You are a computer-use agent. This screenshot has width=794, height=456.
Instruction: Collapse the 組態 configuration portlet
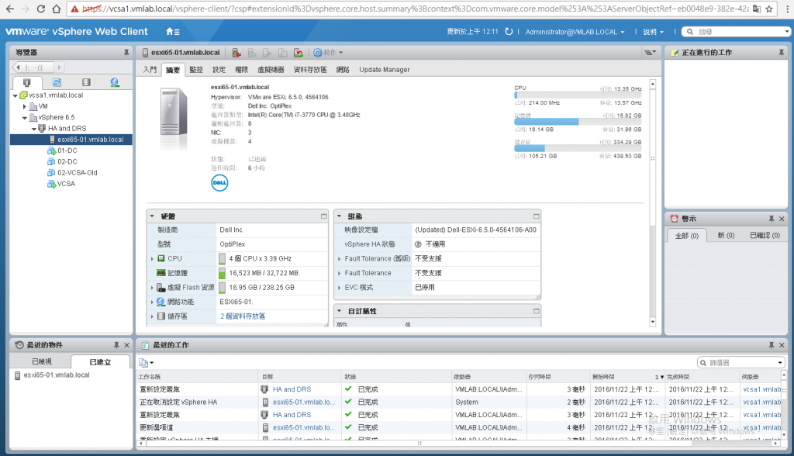coord(340,216)
